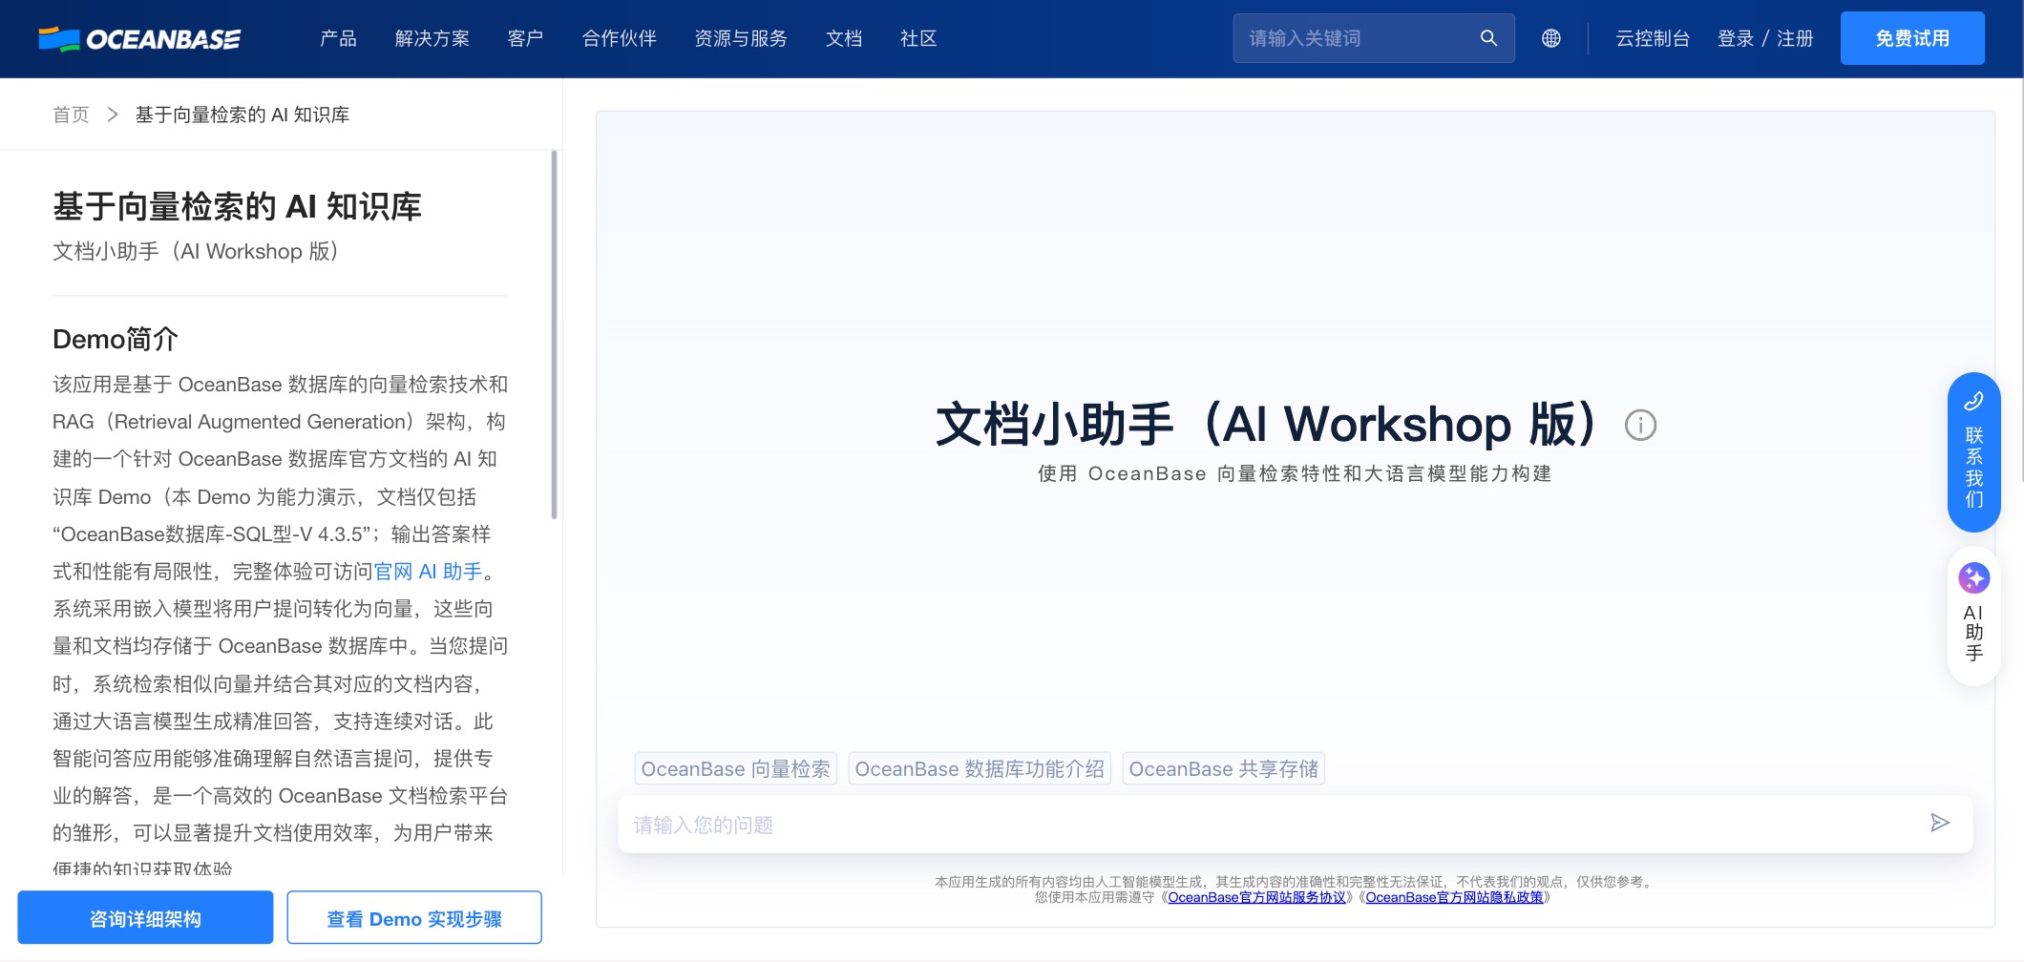
Task: Click the left panel scrollbar
Action: pyautogui.click(x=554, y=334)
